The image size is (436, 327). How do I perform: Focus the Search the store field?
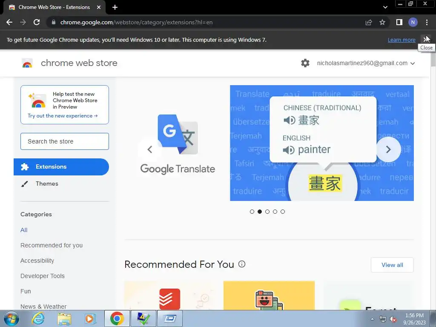tap(65, 141)
